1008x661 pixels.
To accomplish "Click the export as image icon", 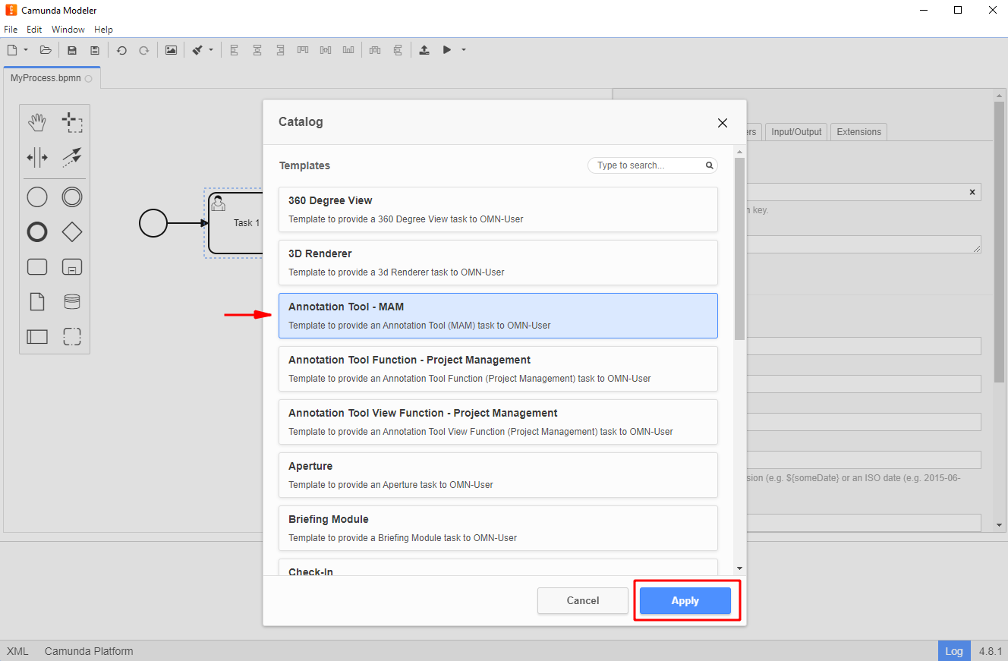I will coord(171,50).
